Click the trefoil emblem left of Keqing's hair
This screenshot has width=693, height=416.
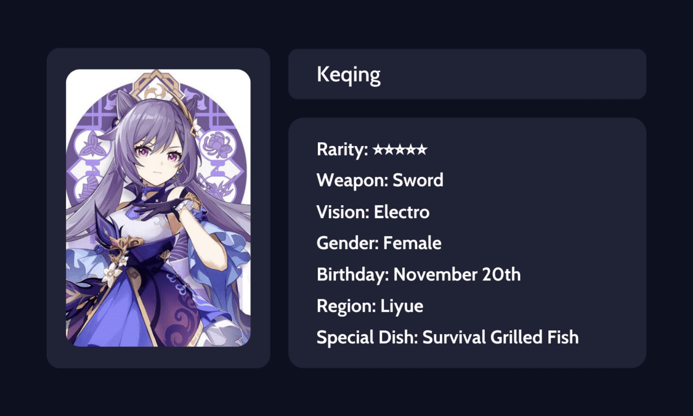[x=93, y=145]
